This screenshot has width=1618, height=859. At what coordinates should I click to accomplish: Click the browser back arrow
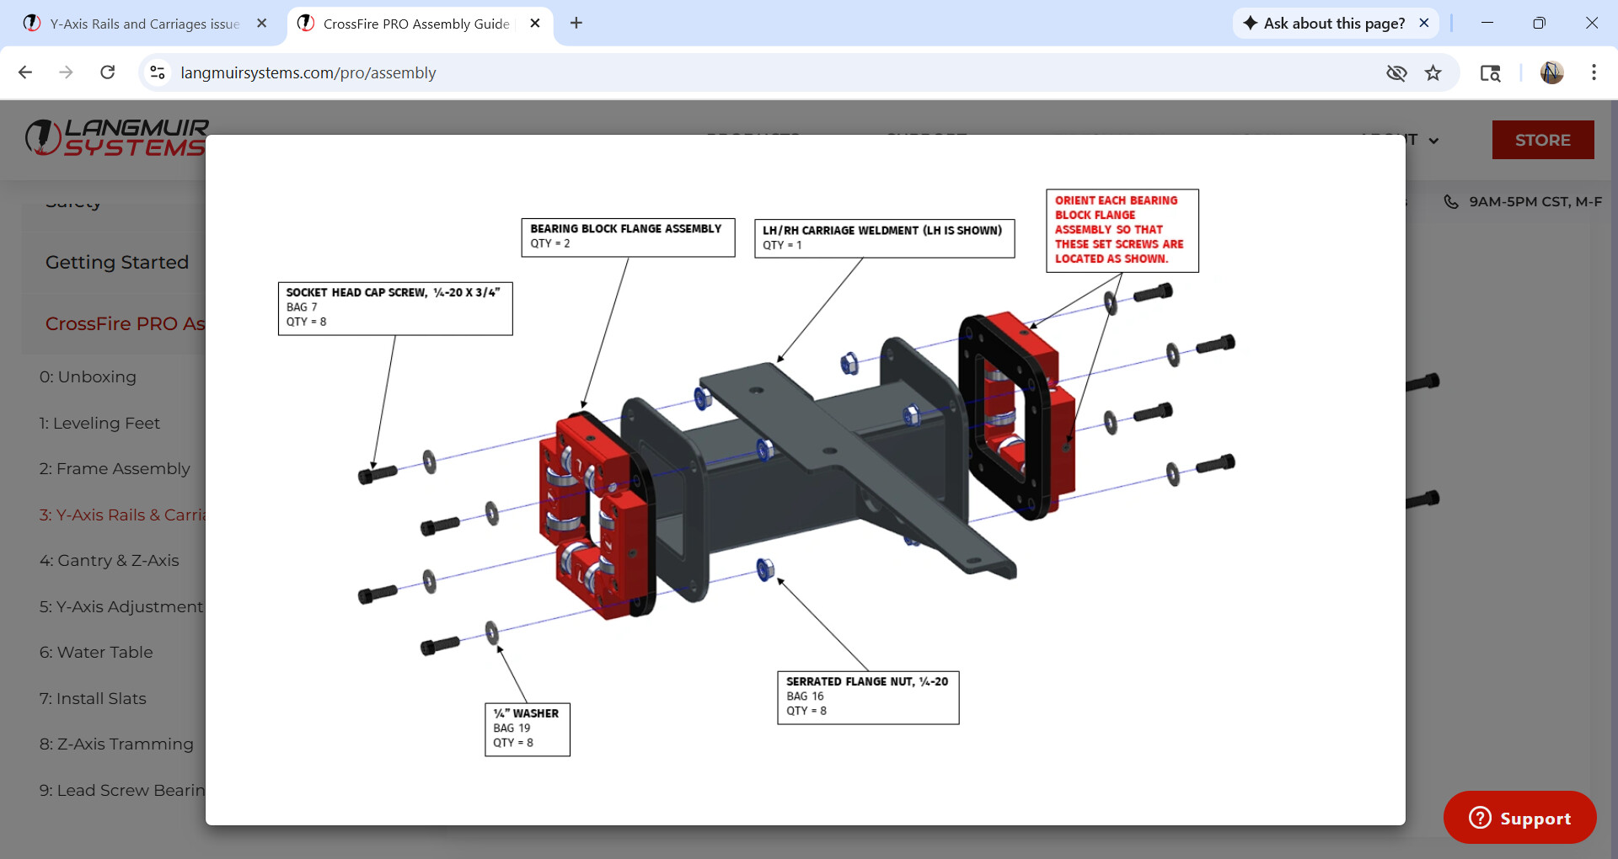click(x=25, y=72)
